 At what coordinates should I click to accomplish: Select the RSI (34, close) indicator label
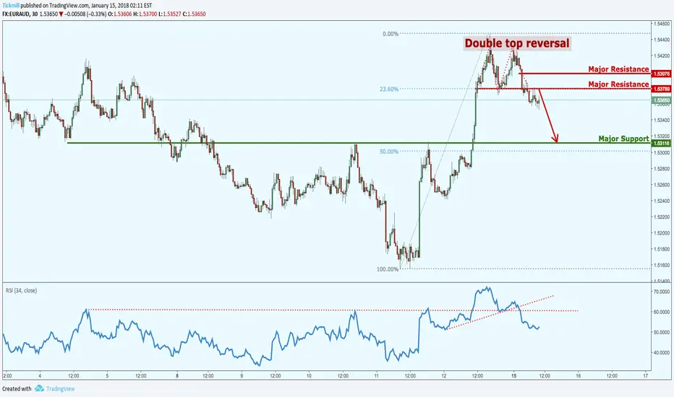[x=21, y=291]
